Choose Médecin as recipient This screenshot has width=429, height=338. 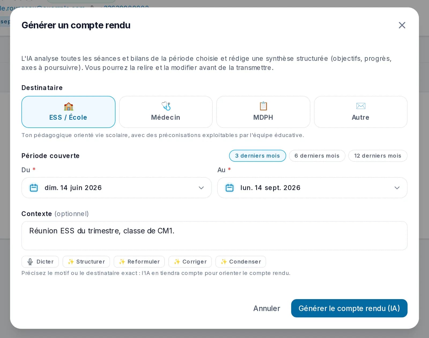[x=166, y=112]
